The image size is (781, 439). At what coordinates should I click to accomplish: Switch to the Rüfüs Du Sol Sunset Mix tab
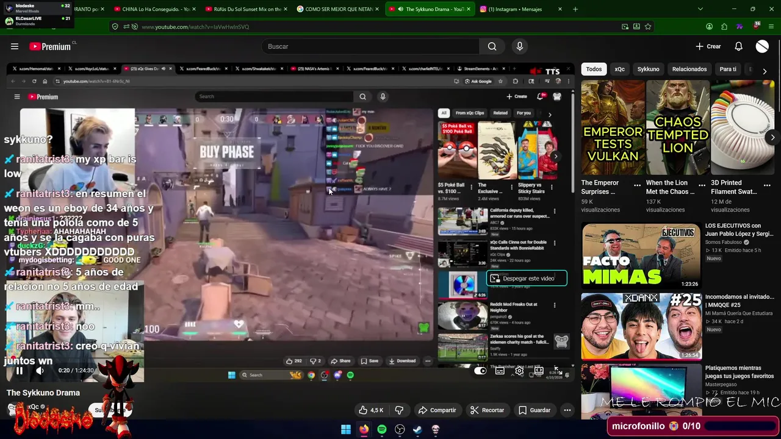(x=247, y=9)
